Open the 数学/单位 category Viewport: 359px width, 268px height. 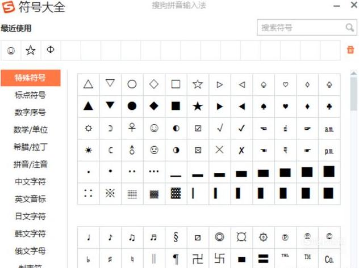point(31,130)
